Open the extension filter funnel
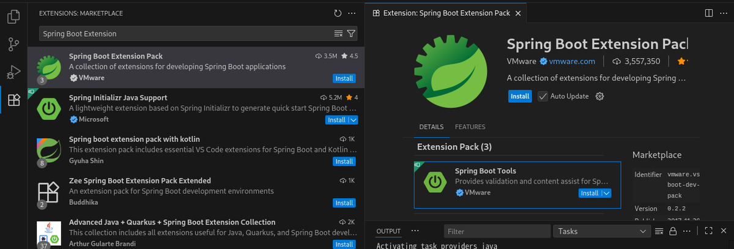 (351, 34)
